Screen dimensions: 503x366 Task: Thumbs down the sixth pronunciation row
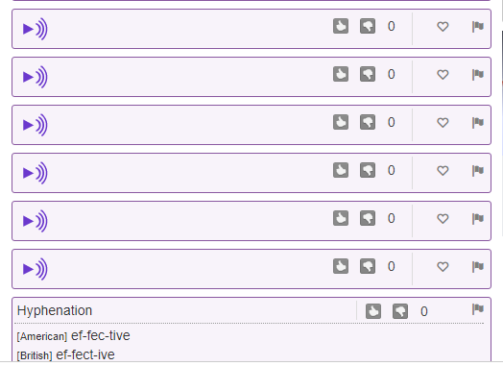(368, 266)
